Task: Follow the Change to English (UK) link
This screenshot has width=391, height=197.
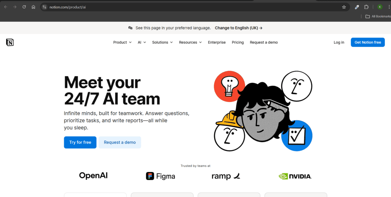Action: 238,28
